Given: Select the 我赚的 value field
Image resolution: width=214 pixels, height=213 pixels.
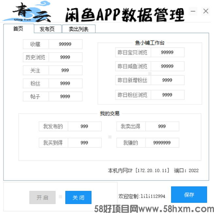Looking at the screenshot, I should [x=162, y=143].
